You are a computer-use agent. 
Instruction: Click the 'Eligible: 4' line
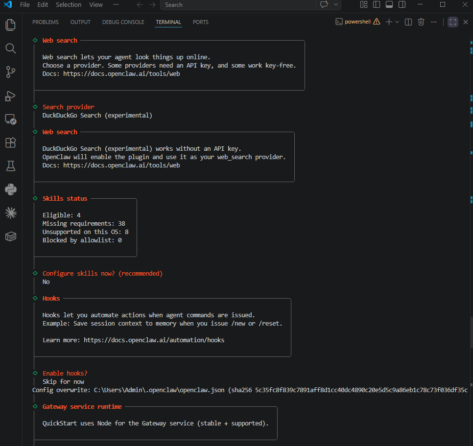62,215
